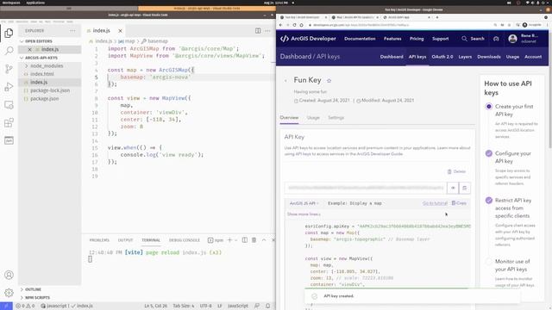Screen dimensions: 552x310
Task: Split the terminal panel
Action: [245, 240]
